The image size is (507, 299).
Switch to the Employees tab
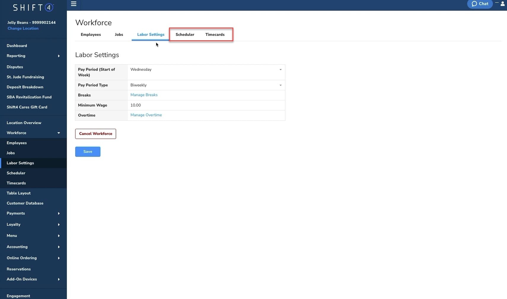[91, 34]
